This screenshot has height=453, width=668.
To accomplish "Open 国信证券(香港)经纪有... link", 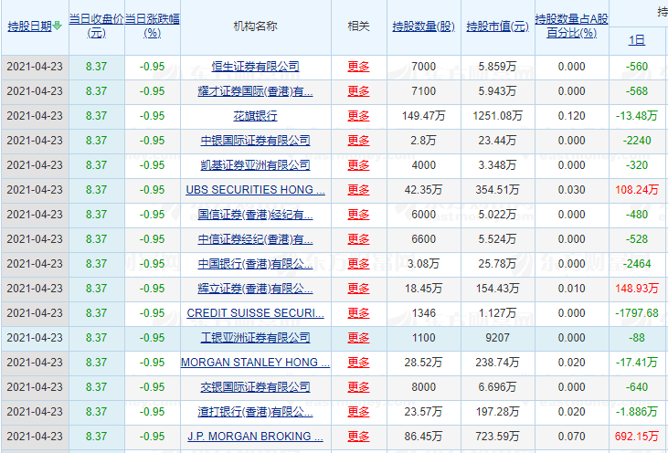I will click(x=255, y=215).
